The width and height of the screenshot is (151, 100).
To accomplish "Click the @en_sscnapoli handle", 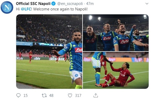I will click(70, 4).
